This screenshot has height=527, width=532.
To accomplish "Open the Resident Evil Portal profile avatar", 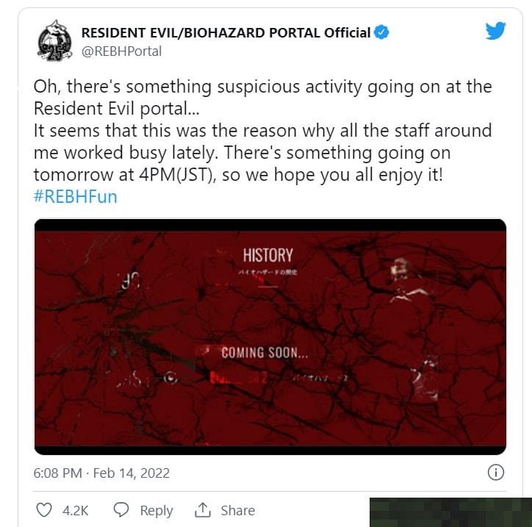I will click(x=54, y=40).
